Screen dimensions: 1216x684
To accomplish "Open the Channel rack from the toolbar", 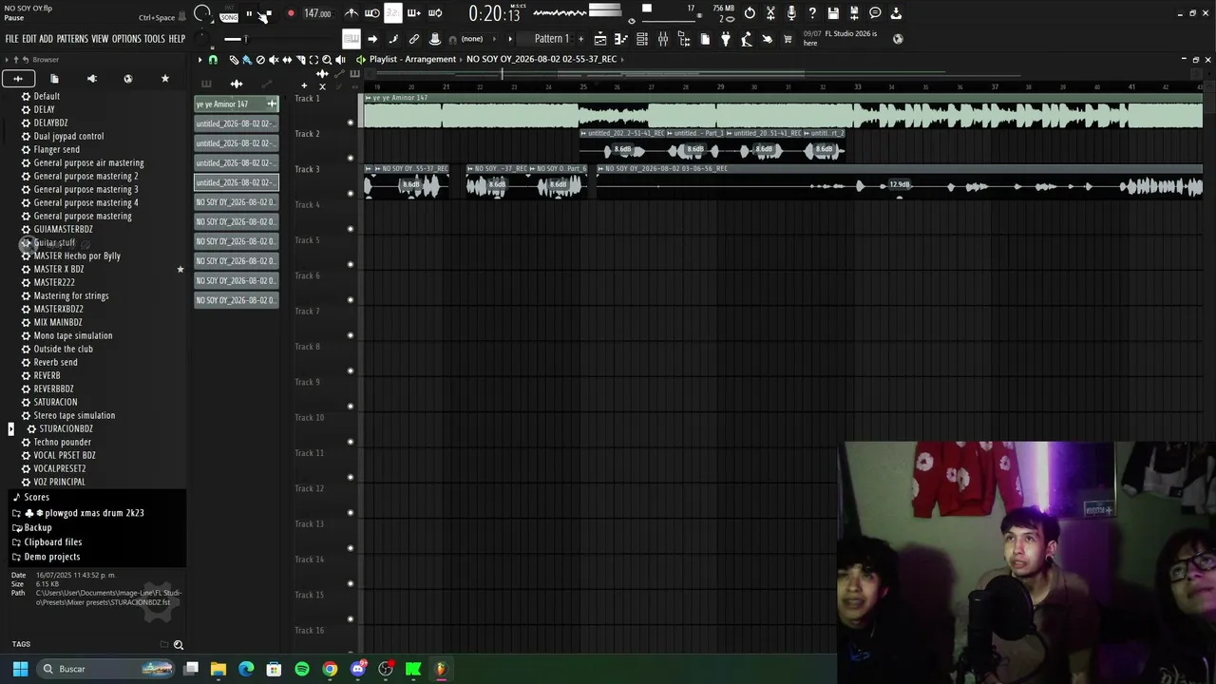I will (642, 39).
